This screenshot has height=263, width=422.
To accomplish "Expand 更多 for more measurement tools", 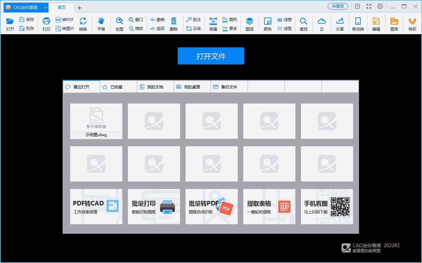I will [230, 28].
